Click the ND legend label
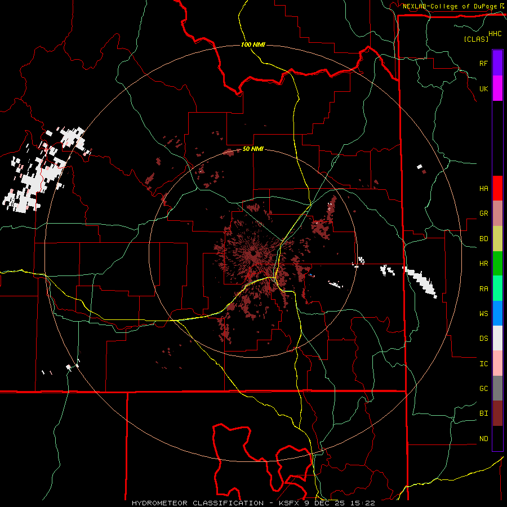This screenshot has width=507, height=507. tap(483, 439)
